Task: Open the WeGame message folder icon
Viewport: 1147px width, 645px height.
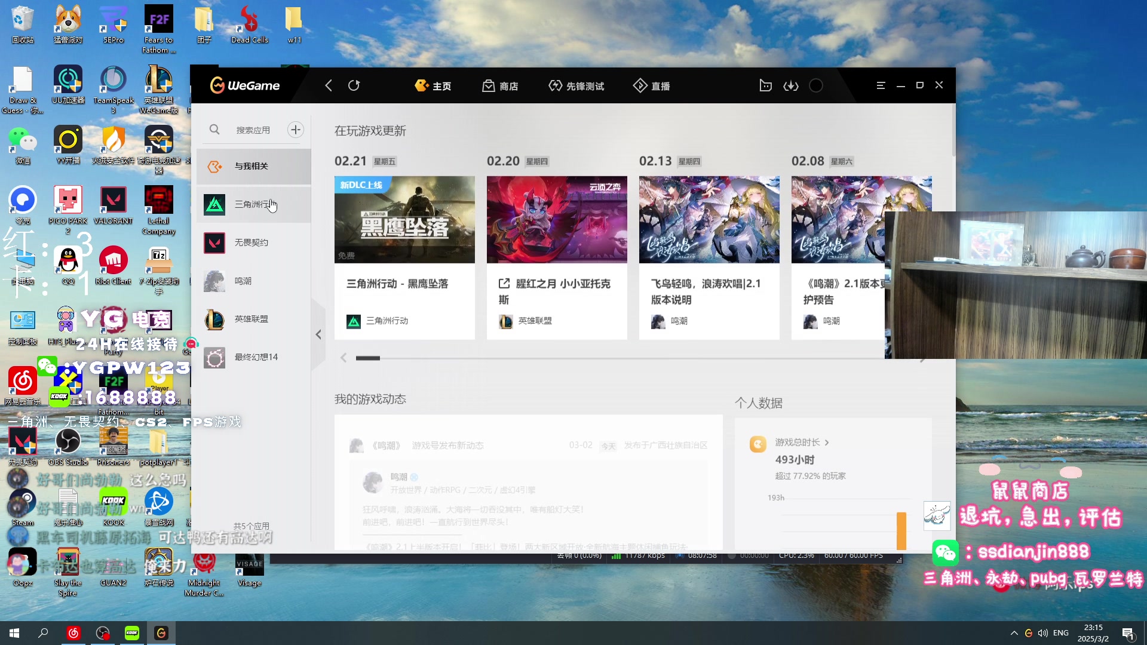Action: [765, 85]
